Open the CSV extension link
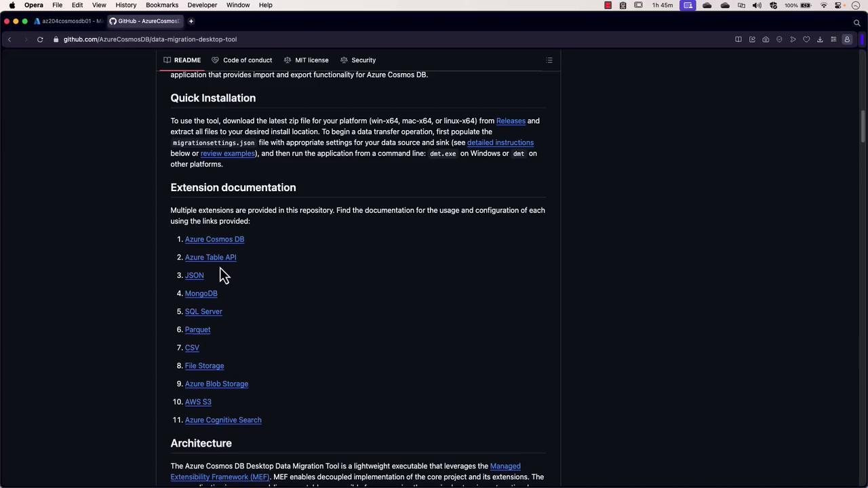The image size is (868, 488). 192,348
